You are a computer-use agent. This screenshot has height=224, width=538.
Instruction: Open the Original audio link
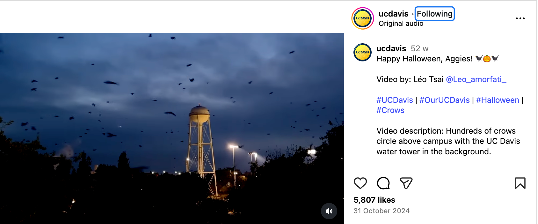pyautogui.click(x=401, y=24)
